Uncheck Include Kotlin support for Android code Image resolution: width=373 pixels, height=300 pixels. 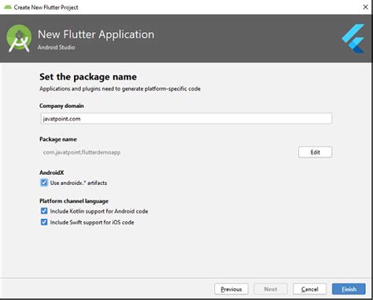pos(44,211)
